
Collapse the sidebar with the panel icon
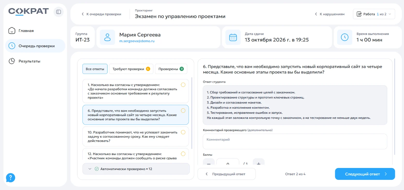(59, 12)
